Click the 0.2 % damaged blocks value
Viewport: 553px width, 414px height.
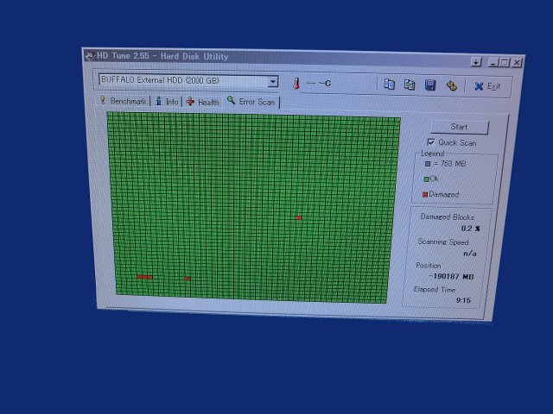tap(470, 229)
